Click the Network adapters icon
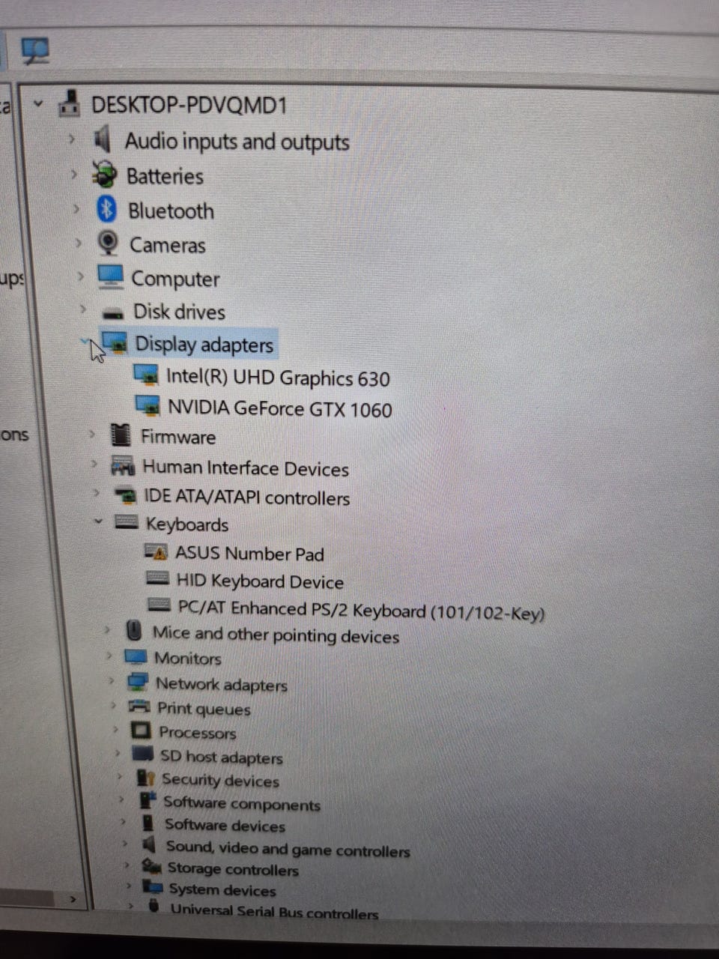The width and height of the screenshot is (719, 959). pos(138,683)
